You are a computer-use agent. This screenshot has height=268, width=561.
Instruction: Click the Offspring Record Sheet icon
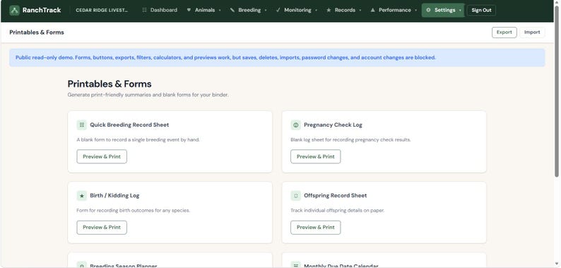(x=296, y=196)
